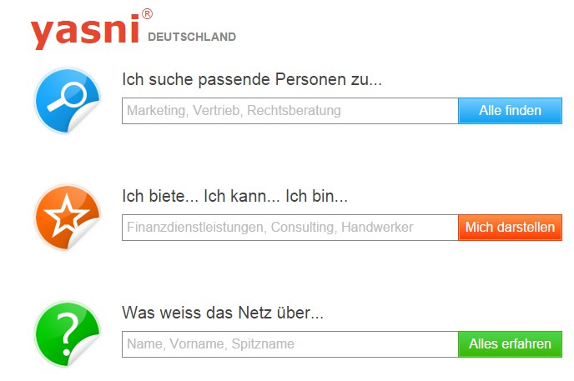The height and width of the screenshot is (381, 574).
Task: Click the 'Was weiss das Netz über...' heading
Action: pyautogui.click(x=223, y=313)
